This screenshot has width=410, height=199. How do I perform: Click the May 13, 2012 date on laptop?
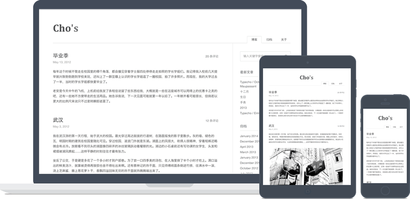62,62
